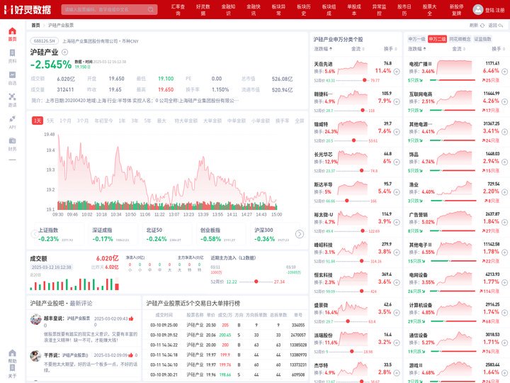
Task: Open the 自选 watchlist sidebar icon
Action: click(12, 75)
